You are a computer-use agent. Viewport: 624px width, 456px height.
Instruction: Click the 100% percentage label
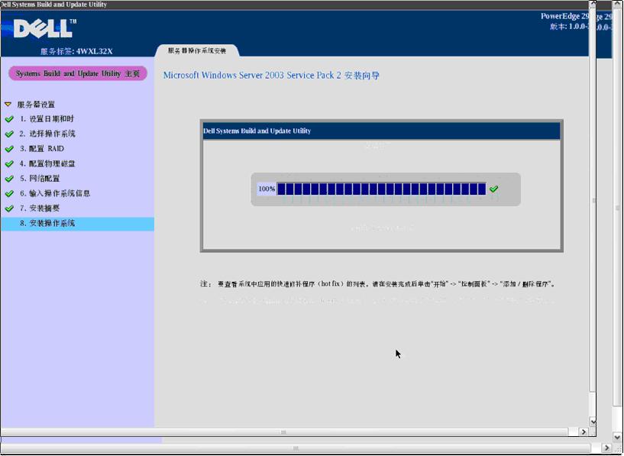coord(267,189)
